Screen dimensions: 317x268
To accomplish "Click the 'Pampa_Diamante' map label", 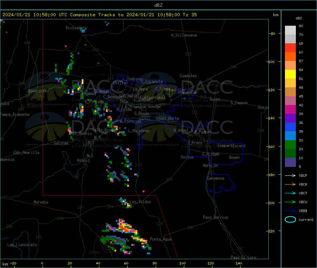I will click(15, 114).
